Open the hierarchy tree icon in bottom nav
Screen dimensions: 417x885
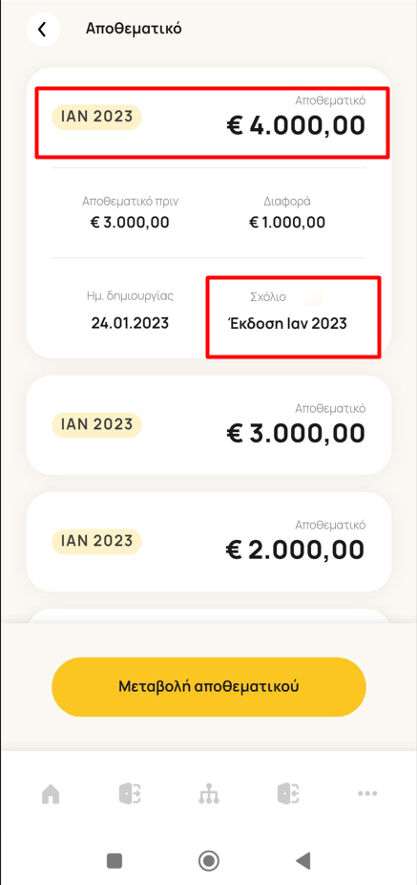209,794
